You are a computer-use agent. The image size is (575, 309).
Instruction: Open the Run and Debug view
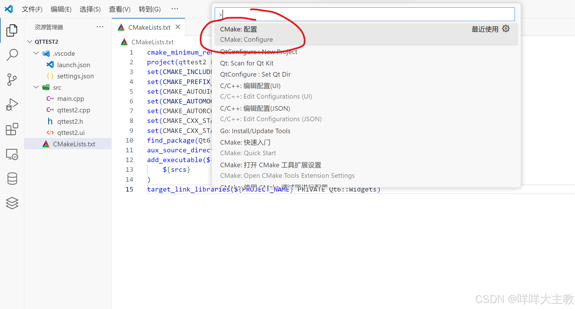[x=12, y=104]
